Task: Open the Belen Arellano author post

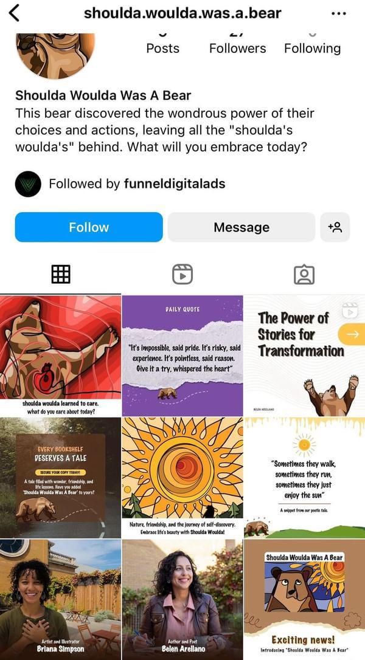Action: coord(182,600)
